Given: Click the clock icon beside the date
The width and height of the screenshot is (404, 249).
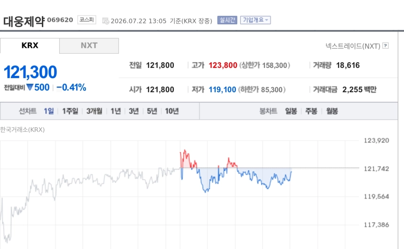Looking at the screenshot, I should pos(106,21).
